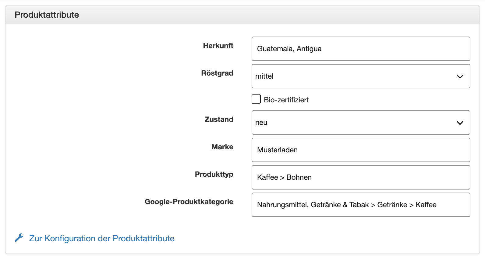
Task: Click the Herkunft label
Action: point(218,46)
